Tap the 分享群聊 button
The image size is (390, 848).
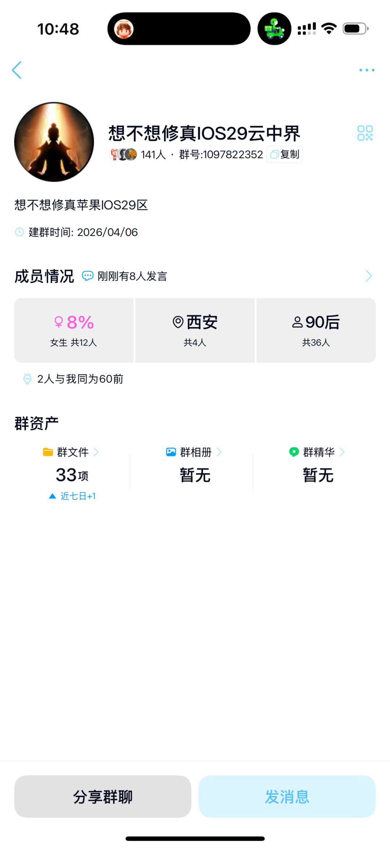[103, 796]
